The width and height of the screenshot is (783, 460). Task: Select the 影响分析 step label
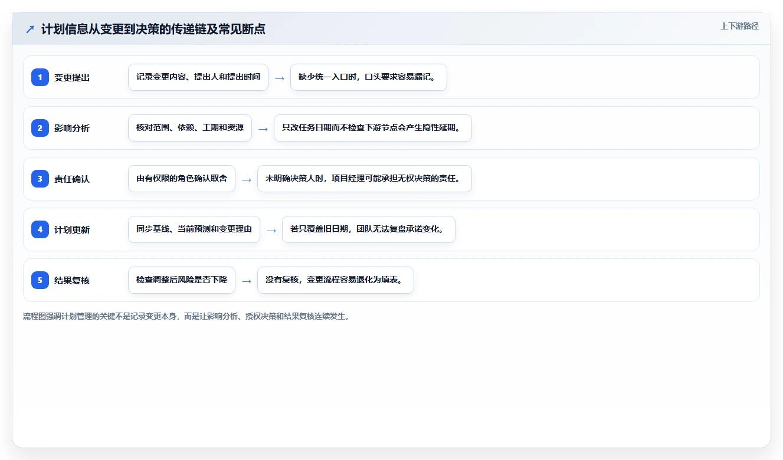pyautogui.click(x=72, y=128)
